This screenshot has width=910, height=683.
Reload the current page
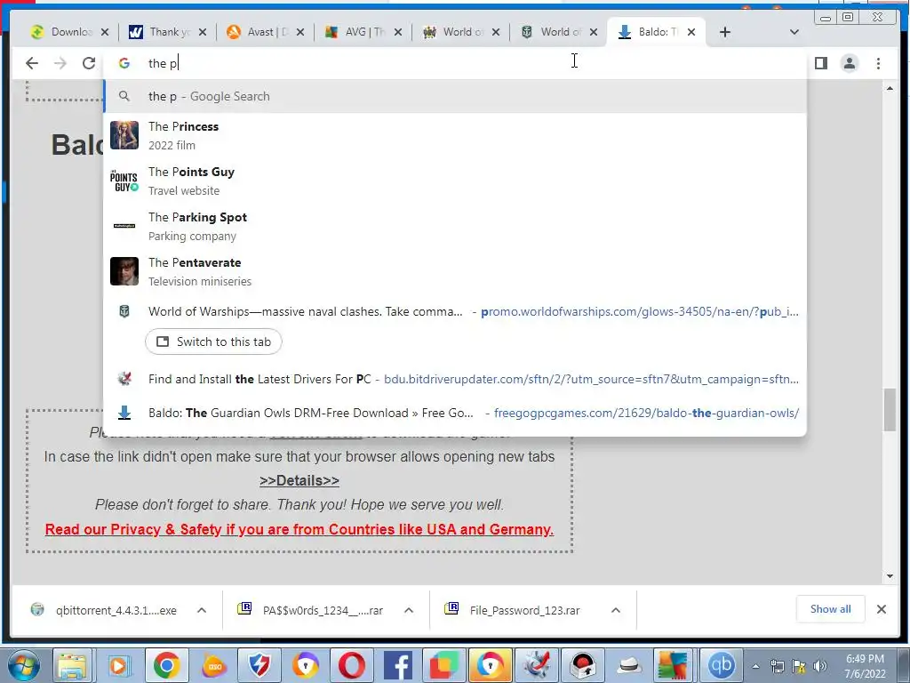click(89, 63)
